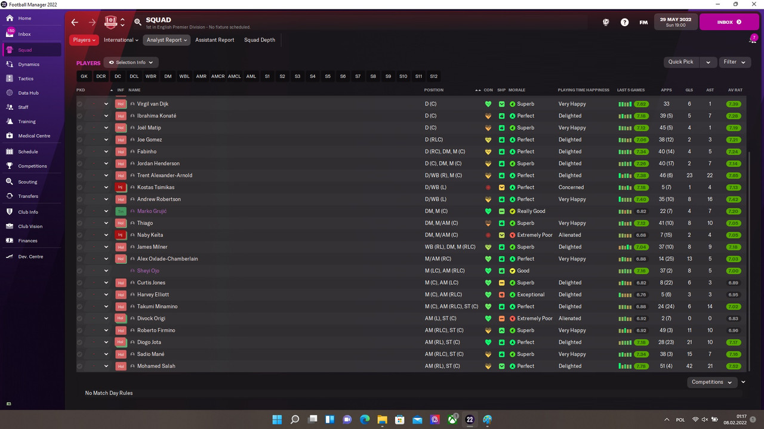Open Sheyi Ojo's player profile
This screenshot has width=764, height=429.
[148, 271]
